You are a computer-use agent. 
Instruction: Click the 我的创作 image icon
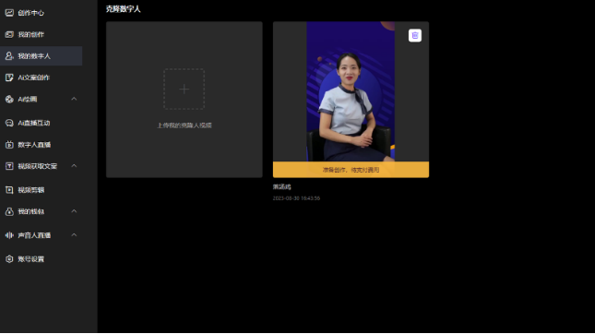pyautogui.click(x=9, y=34)
